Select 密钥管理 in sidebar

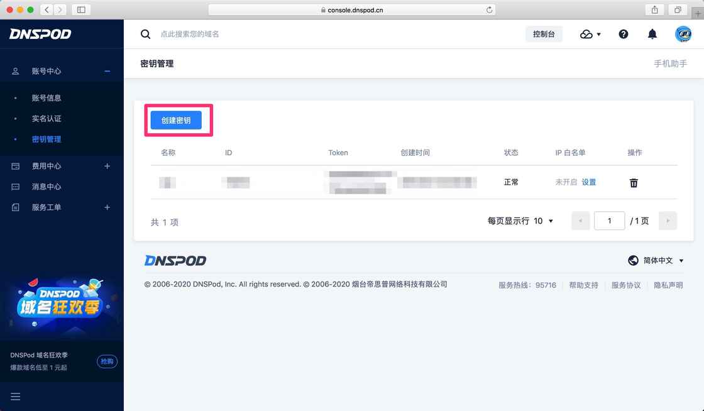pyautogui.click(x=47, y=139)
